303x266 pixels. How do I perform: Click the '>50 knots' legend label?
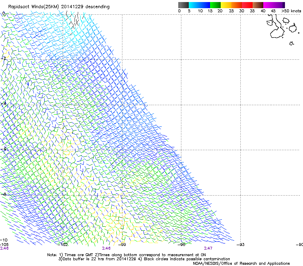291,11
